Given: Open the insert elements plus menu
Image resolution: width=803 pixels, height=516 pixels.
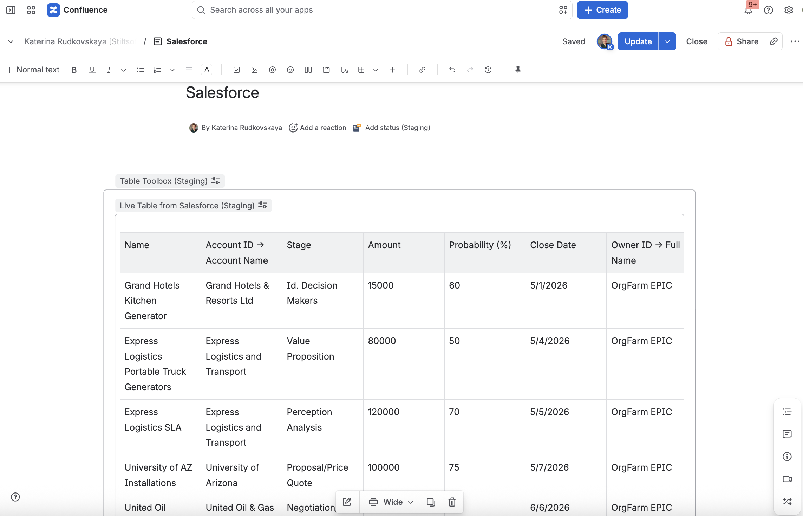Looking at the screenshot, I should coord(392,70).
